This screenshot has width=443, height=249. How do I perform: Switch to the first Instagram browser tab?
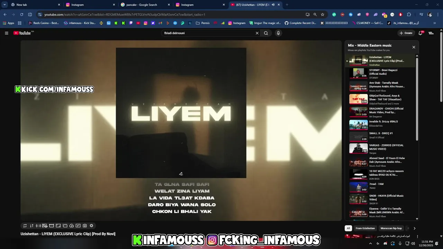tap(91, 5)
